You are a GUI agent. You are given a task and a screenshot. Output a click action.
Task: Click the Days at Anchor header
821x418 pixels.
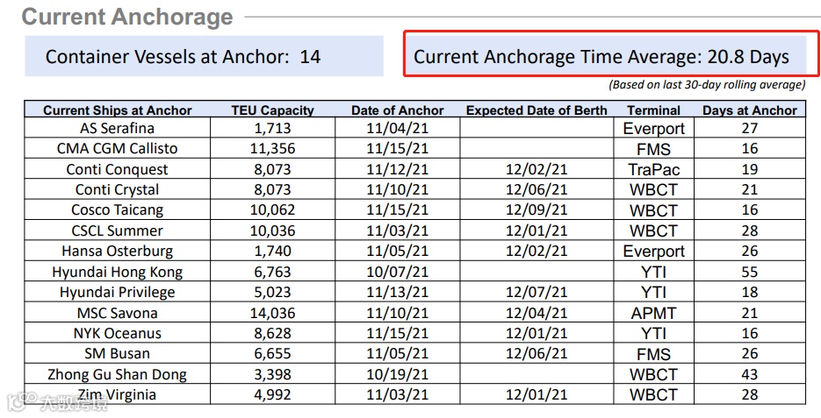[749, 110]
